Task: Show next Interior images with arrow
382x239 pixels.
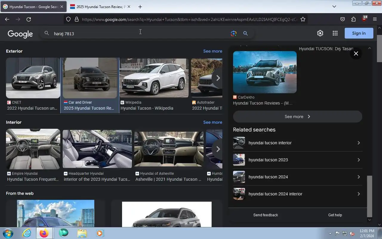Action: 218,149
